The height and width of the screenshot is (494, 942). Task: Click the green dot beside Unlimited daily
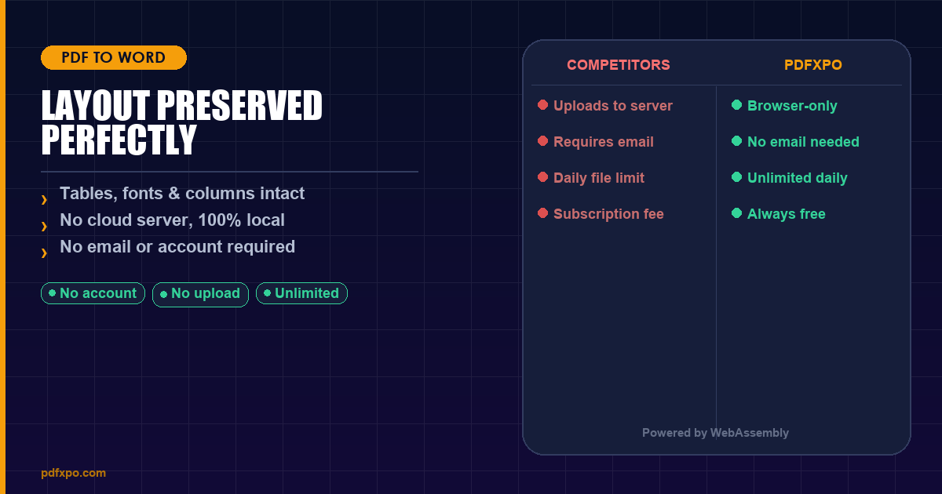736,177
